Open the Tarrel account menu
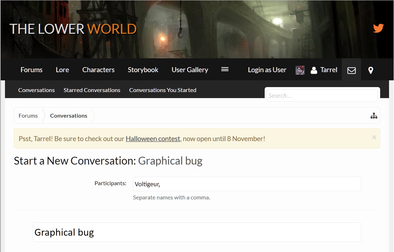Screen dimensions: 394x252 tap(328, 70)
